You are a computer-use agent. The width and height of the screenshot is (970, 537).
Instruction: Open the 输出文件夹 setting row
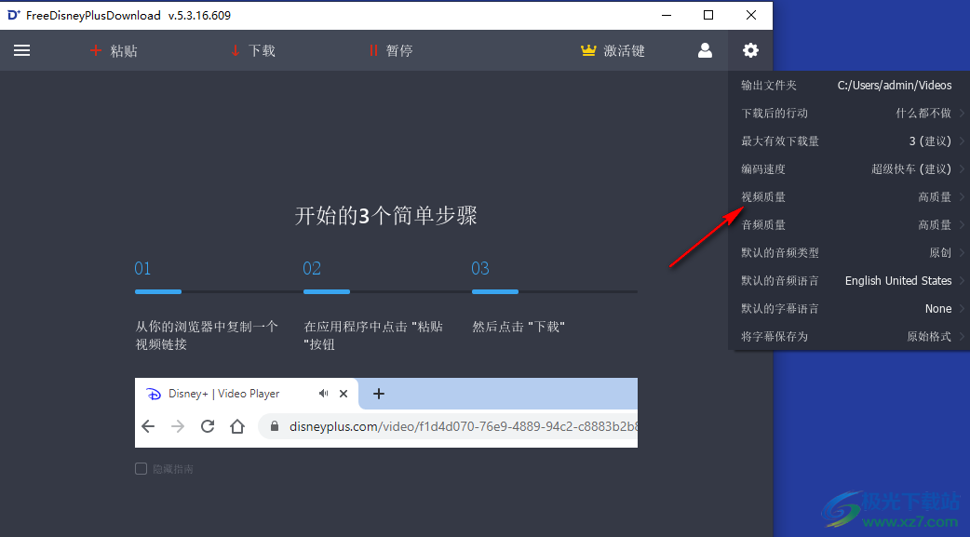(x=849, y=86)
